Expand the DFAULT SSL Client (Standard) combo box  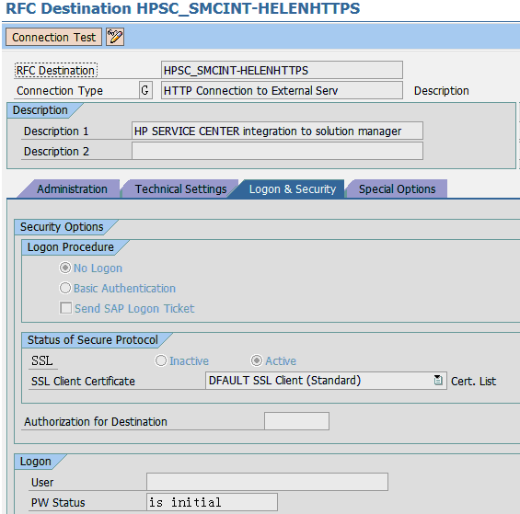(x=326, y=381)
